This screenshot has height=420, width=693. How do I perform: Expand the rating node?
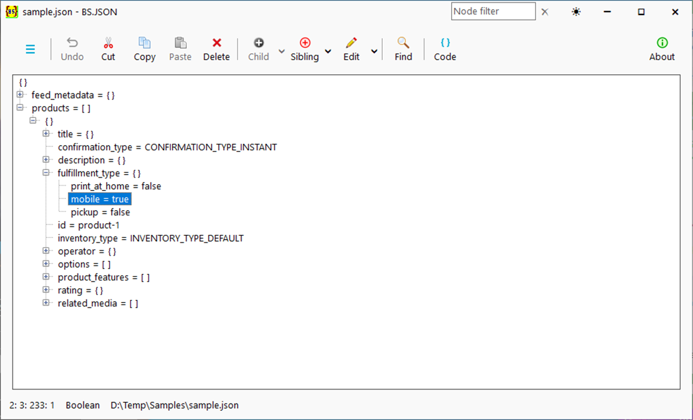pyautogui.click(x=46, y=290)
